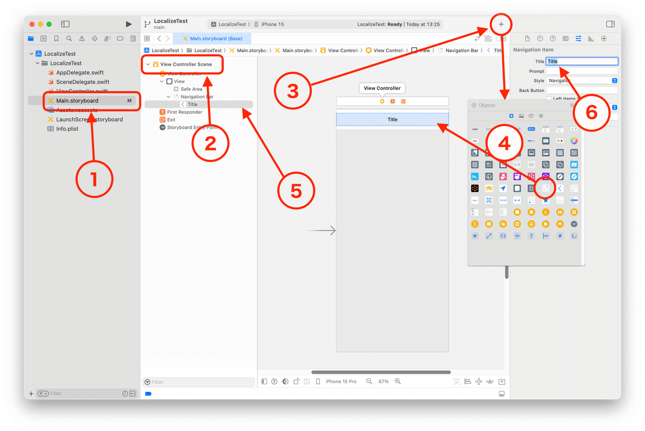
Task: Open Size inspector ruler tab
Action: 591,39
